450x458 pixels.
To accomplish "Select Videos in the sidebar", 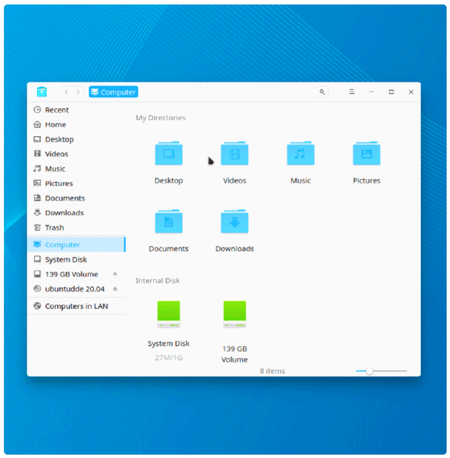I will click(76, 154).
